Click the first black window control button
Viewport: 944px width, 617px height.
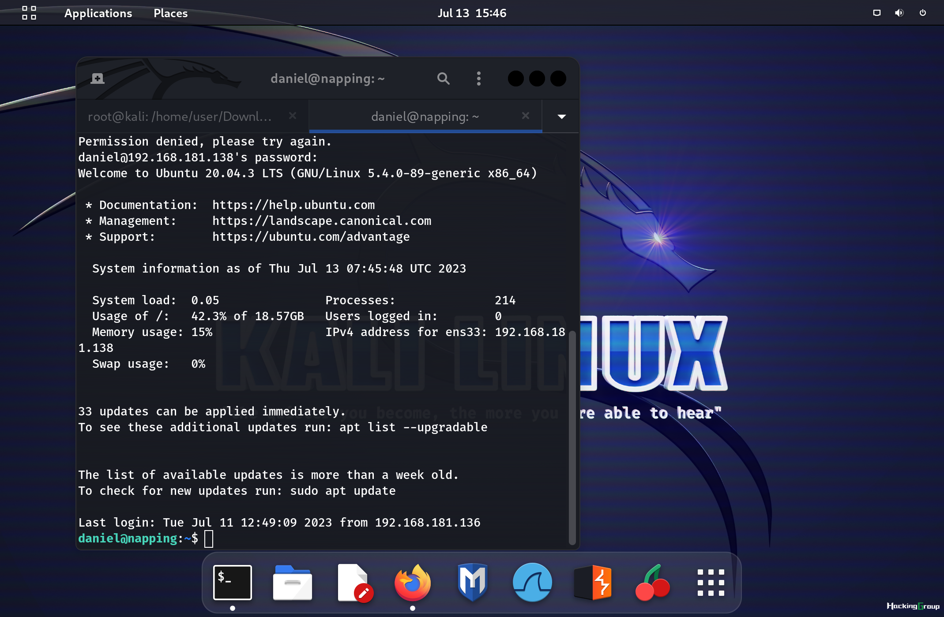coord(515,79)
